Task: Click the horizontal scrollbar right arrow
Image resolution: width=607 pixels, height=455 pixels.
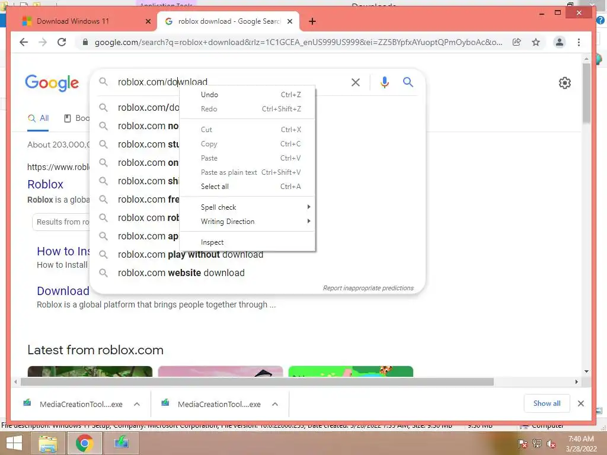Action: [576, 382]
